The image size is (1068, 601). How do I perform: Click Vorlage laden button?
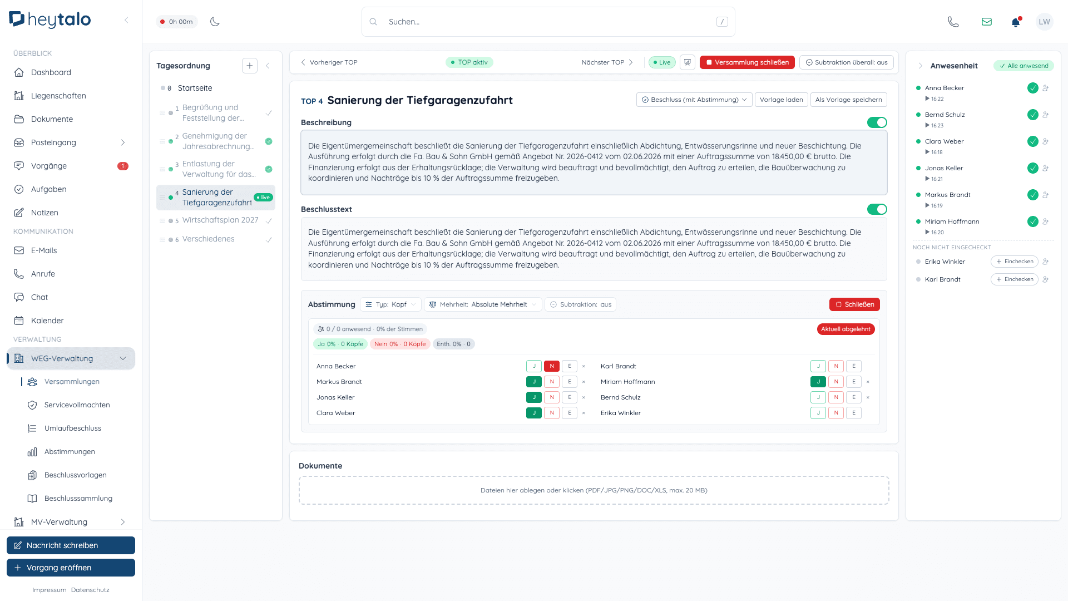click(x=781, y=100)
